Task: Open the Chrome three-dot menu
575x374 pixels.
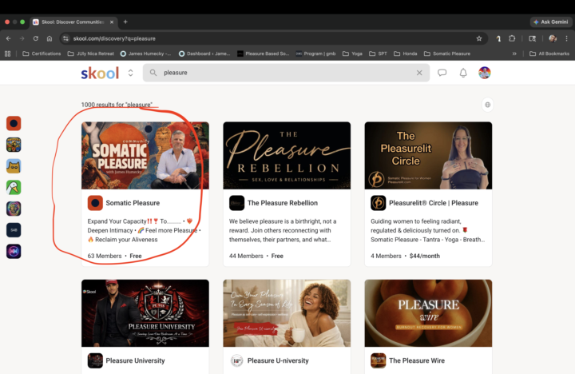Action: tap(566, 38)
